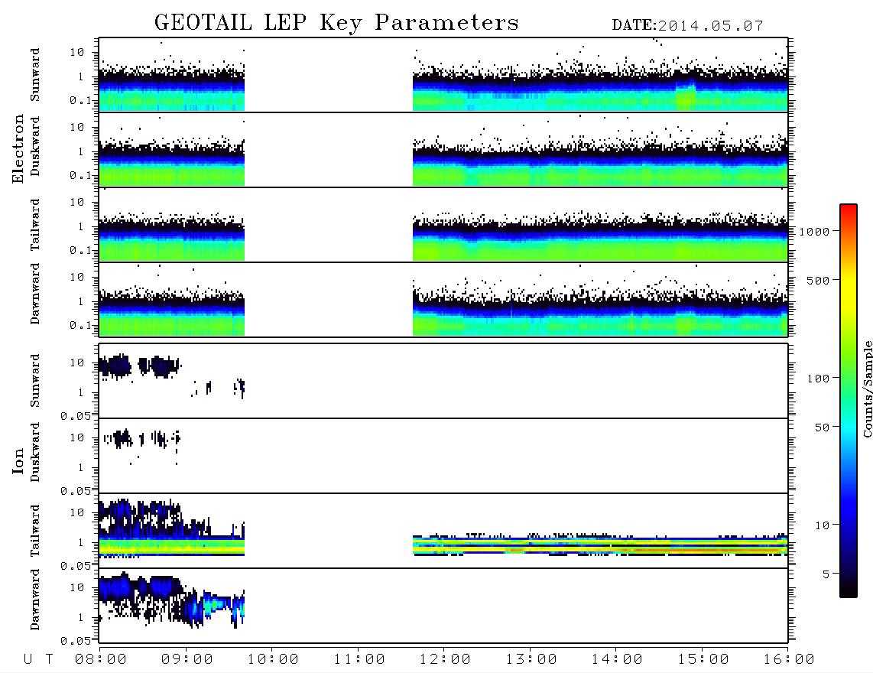Viewport: 873px width, 673px height.
Task: Select the Ion Tailward panel label
Action: (35, 531)
